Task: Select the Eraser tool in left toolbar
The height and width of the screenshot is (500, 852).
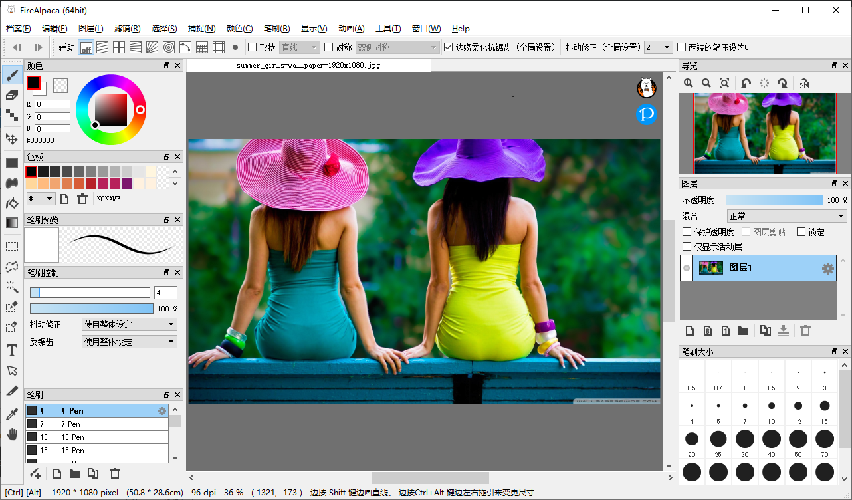Action: click(x=12, y=95)
